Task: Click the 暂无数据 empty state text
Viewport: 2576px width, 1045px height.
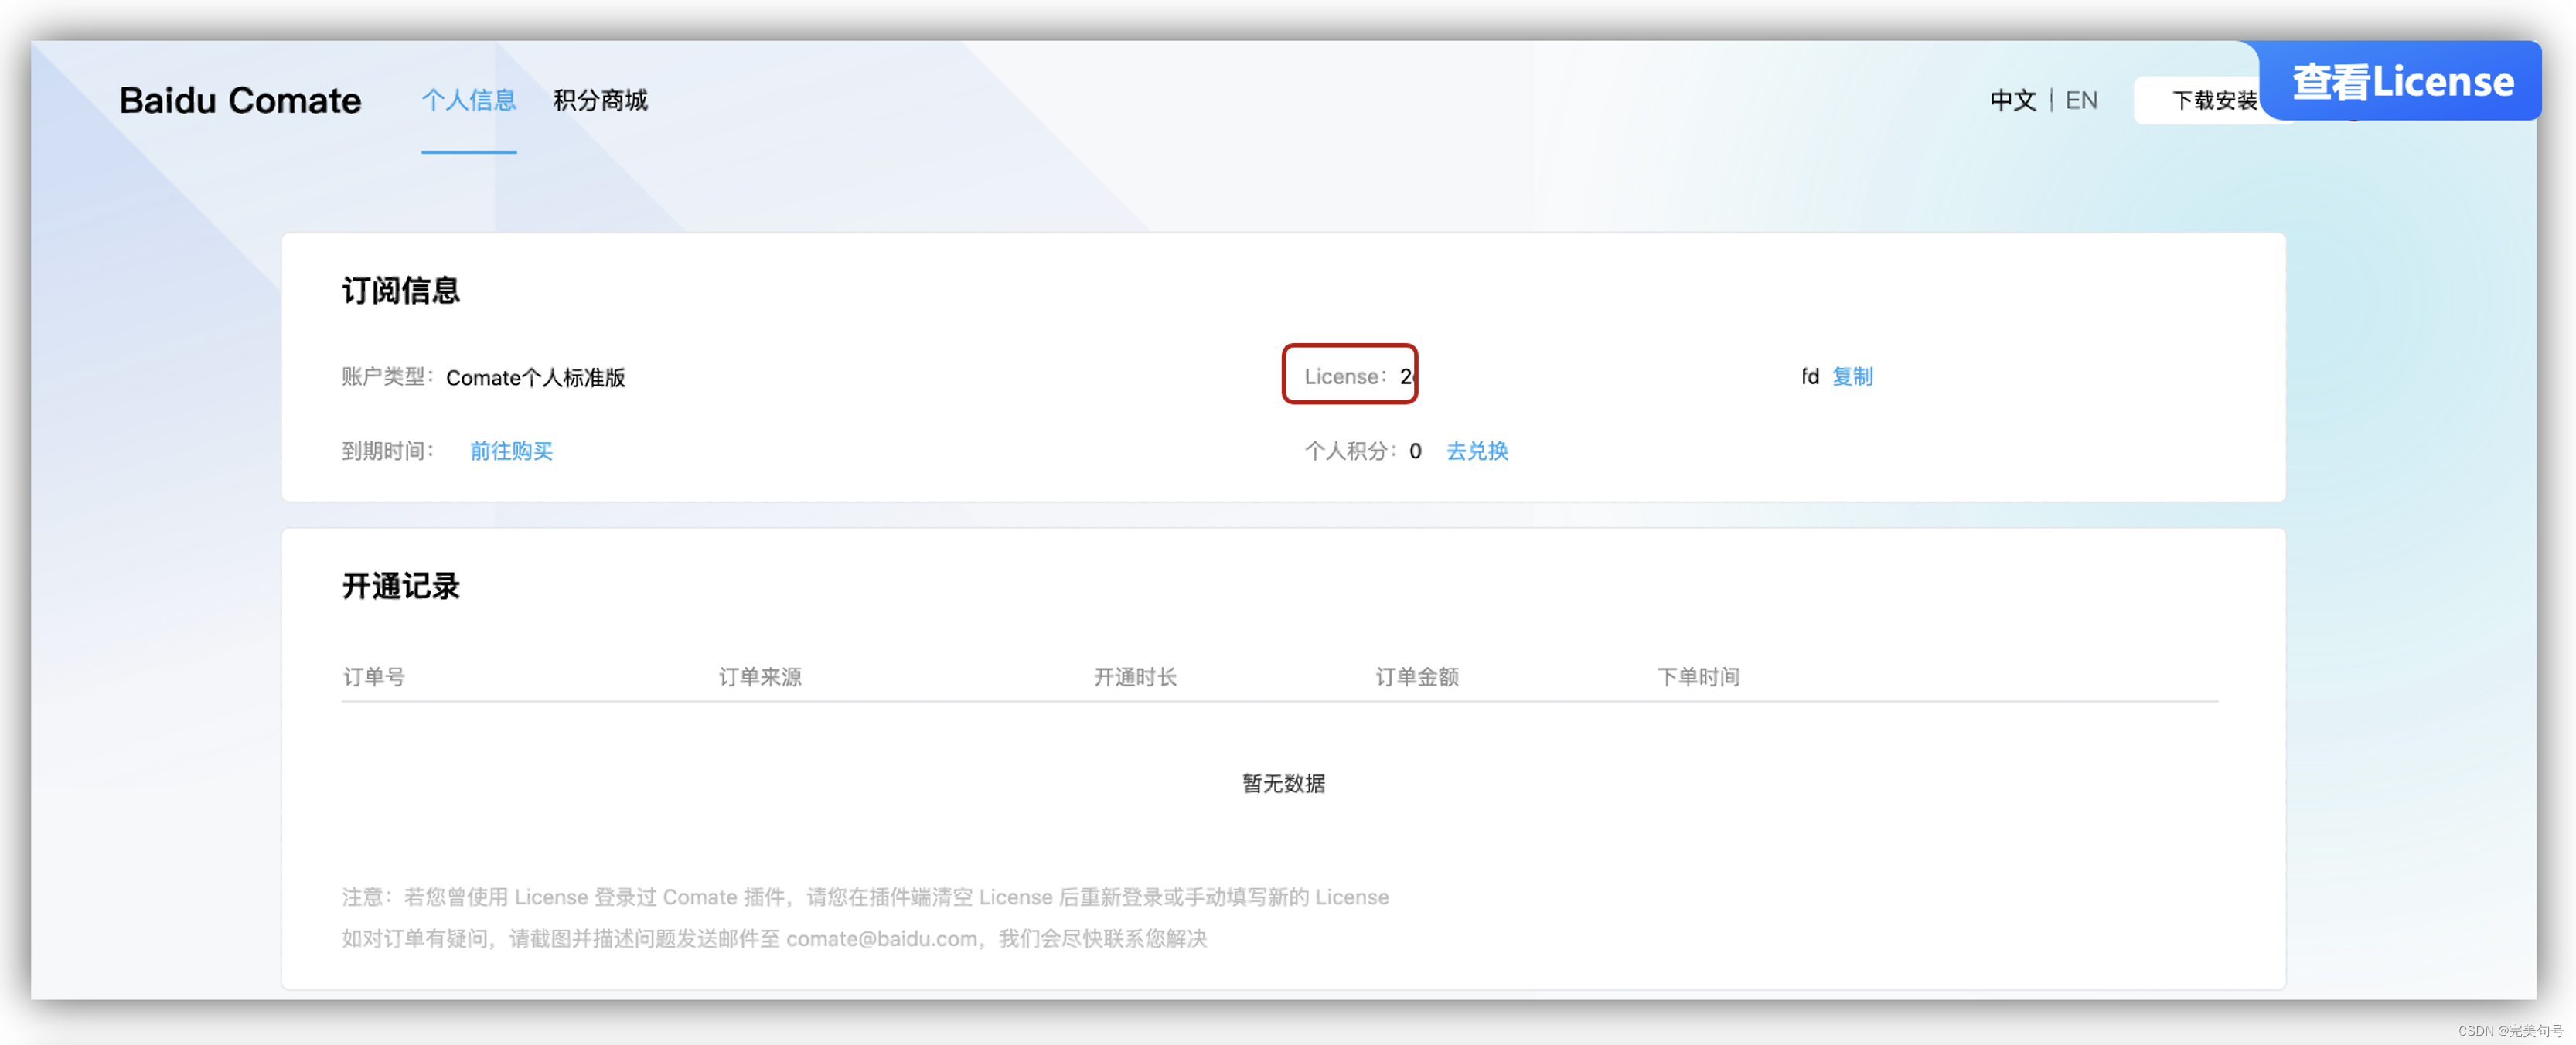Action: (x=1284, y=783)
